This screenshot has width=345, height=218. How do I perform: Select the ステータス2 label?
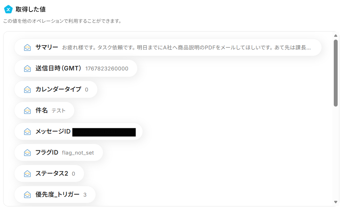(x=51, y=173)
